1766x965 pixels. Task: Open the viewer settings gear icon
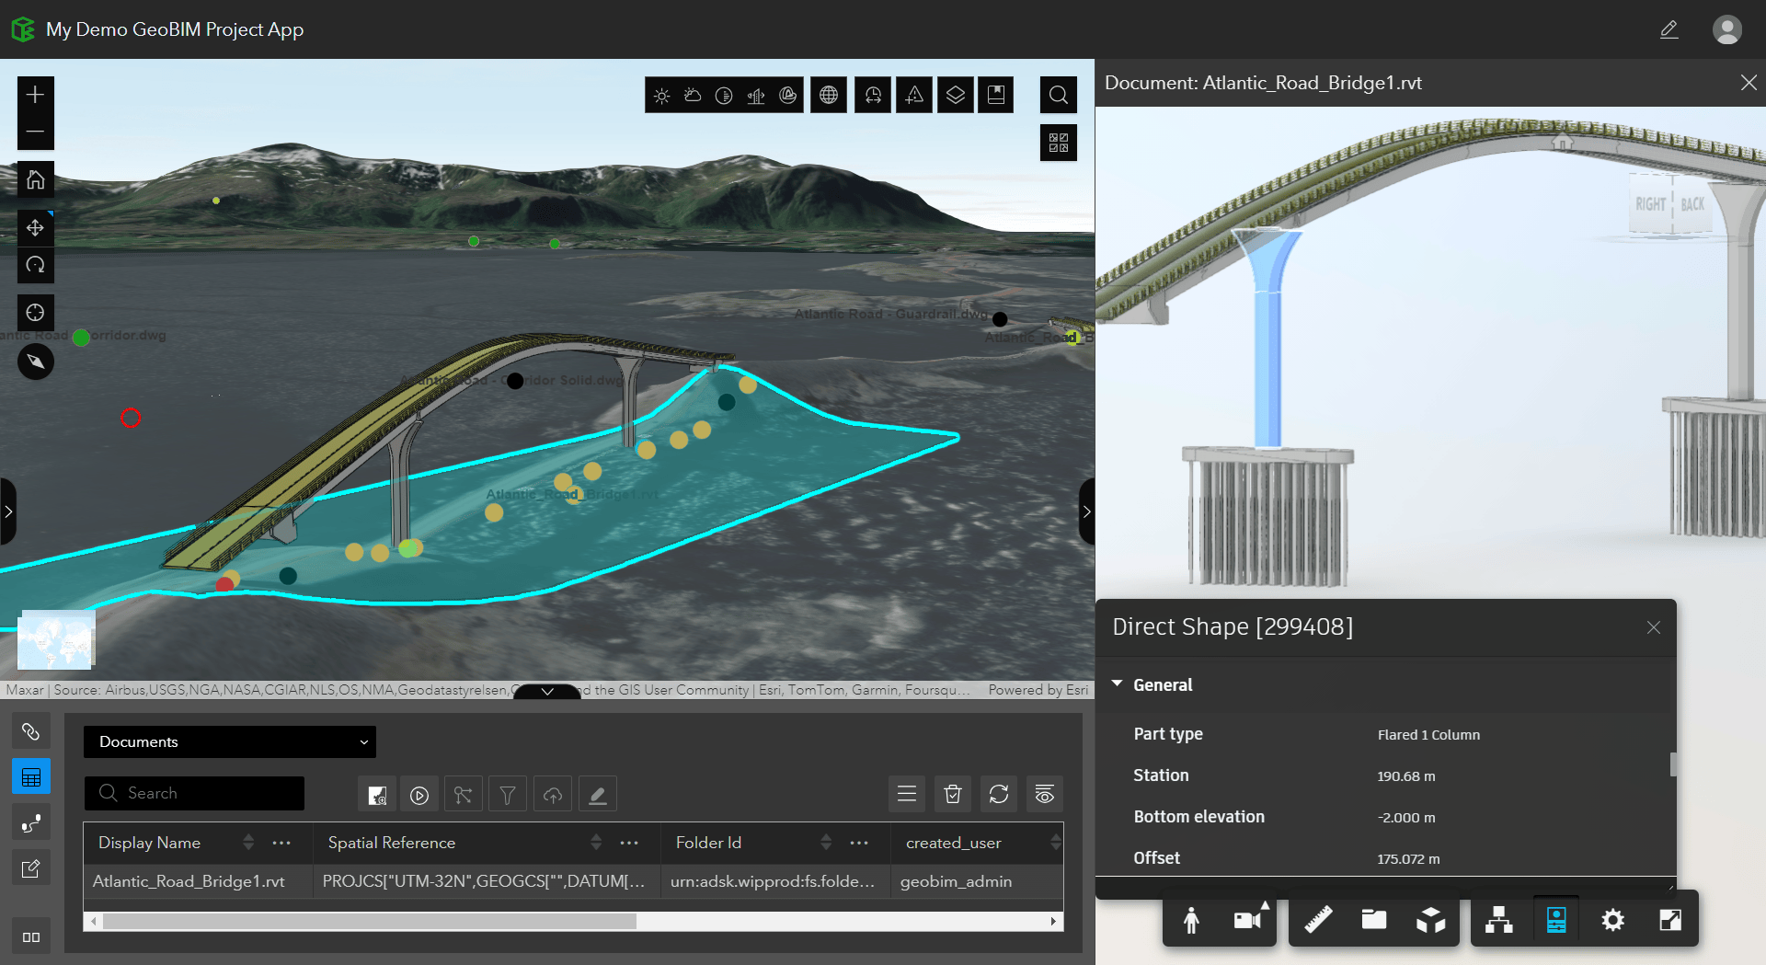[1612, 919]
